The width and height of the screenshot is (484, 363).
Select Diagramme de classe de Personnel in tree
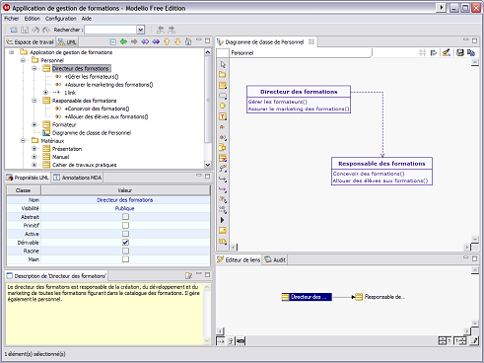point(92,133)
